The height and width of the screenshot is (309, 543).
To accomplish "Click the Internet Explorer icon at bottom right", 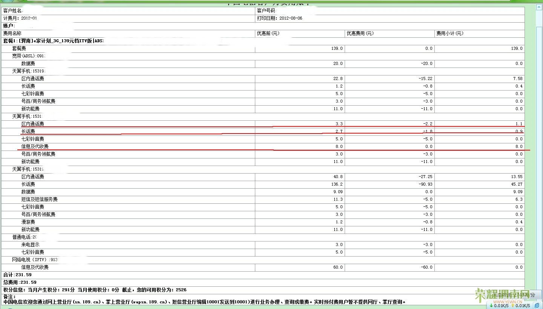I will coord(537,305).
